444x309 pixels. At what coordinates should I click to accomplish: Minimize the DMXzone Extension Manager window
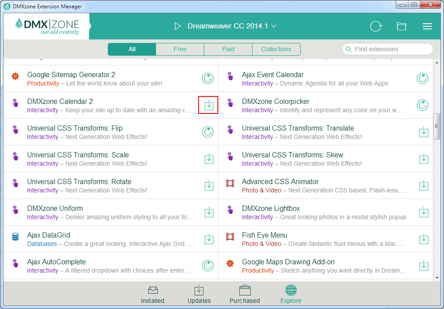pyautogui.click(x=403, y=4)
